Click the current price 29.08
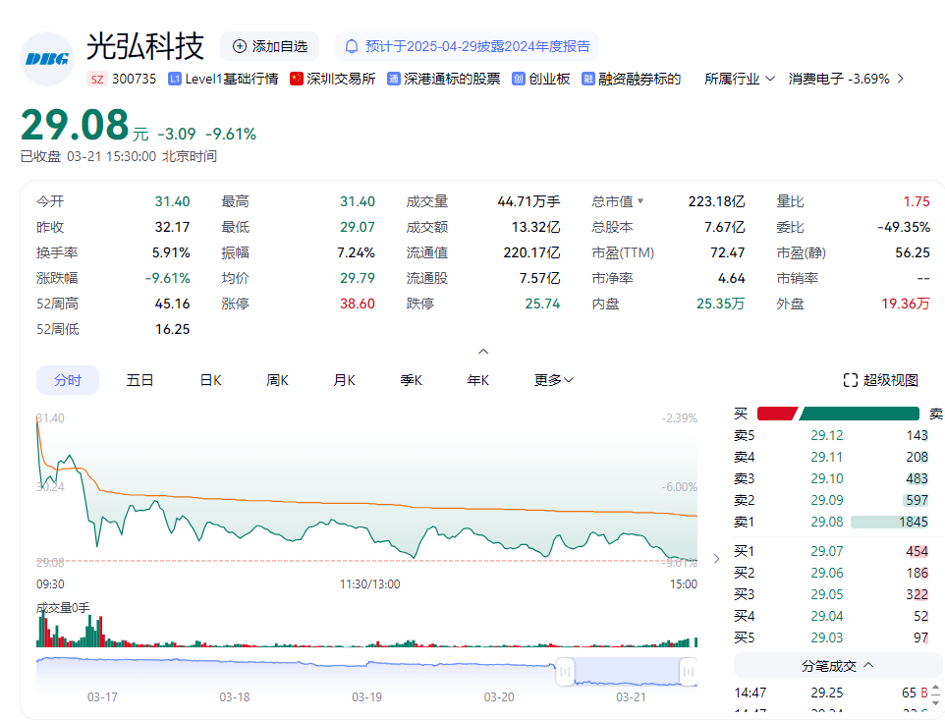Image resolution: width=945 pixels, height=721 pixels. tap(75, 125)
